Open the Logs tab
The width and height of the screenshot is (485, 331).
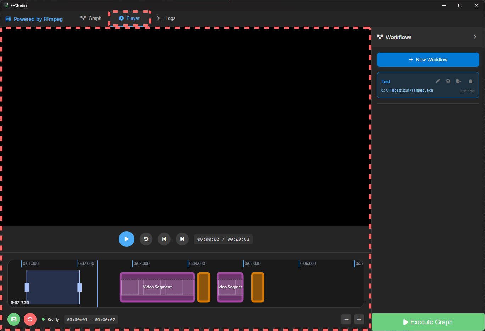[166, 18]
